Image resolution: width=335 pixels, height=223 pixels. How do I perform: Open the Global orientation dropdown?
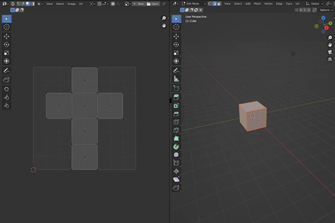(x=314, y=4)
